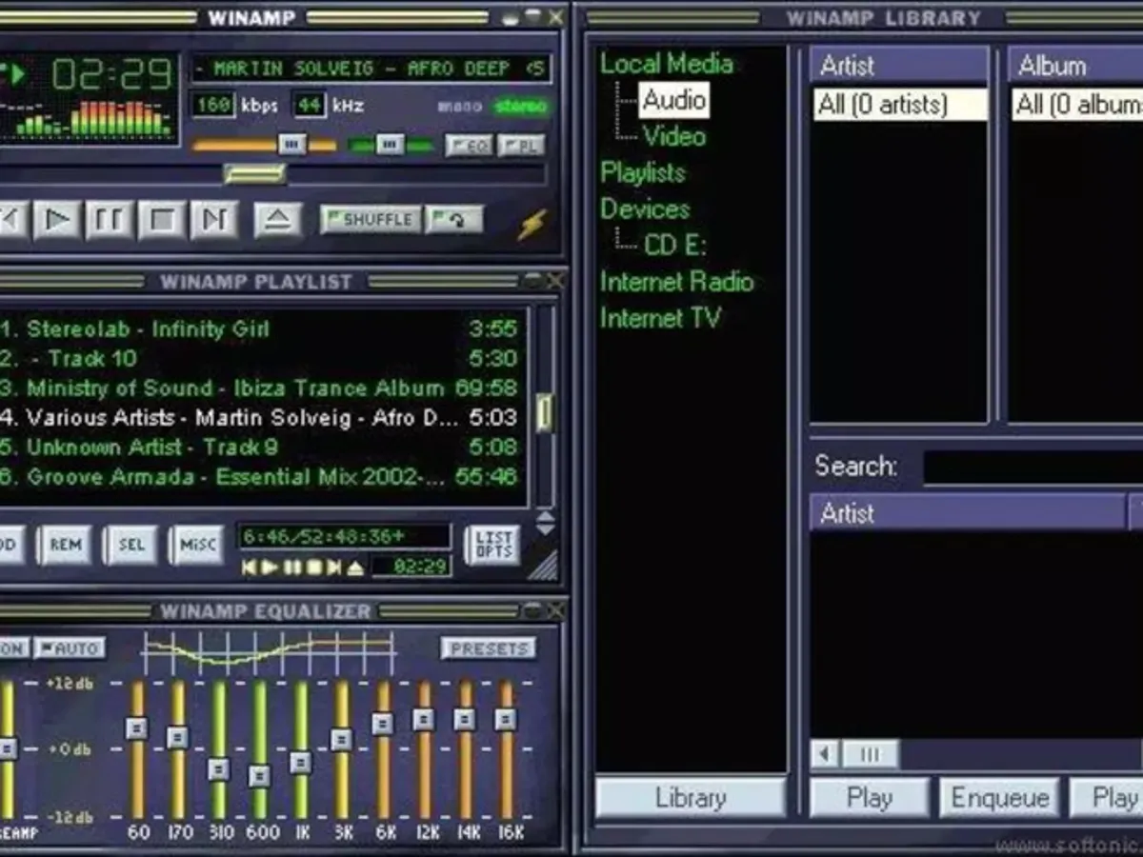Click the mini play icon in playlist

pos(271,568)
